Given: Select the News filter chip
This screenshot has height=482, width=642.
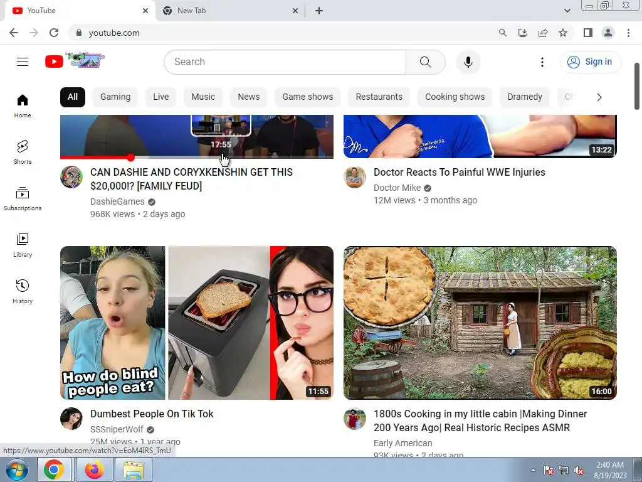Looking at the screenshot, I should [x=248, y=97].
